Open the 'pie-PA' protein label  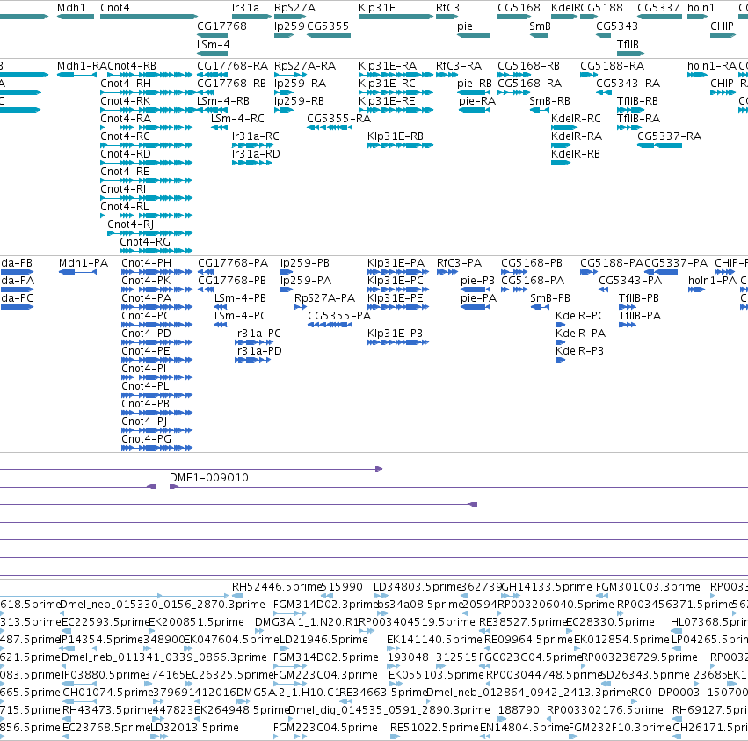click(x=478, y=298)
